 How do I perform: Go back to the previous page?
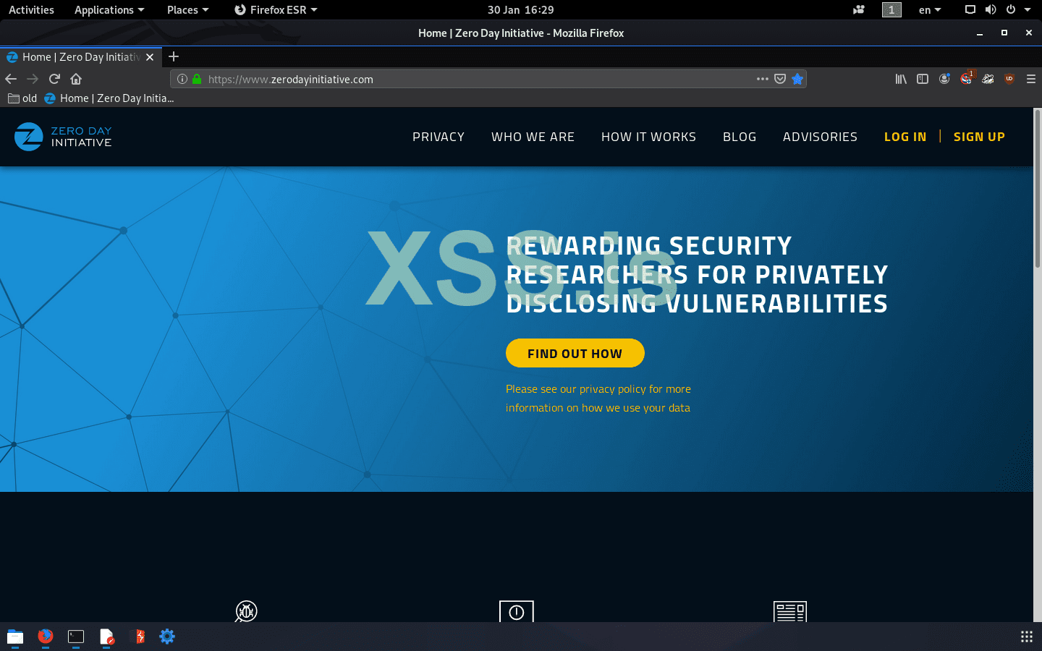[11, 79]
